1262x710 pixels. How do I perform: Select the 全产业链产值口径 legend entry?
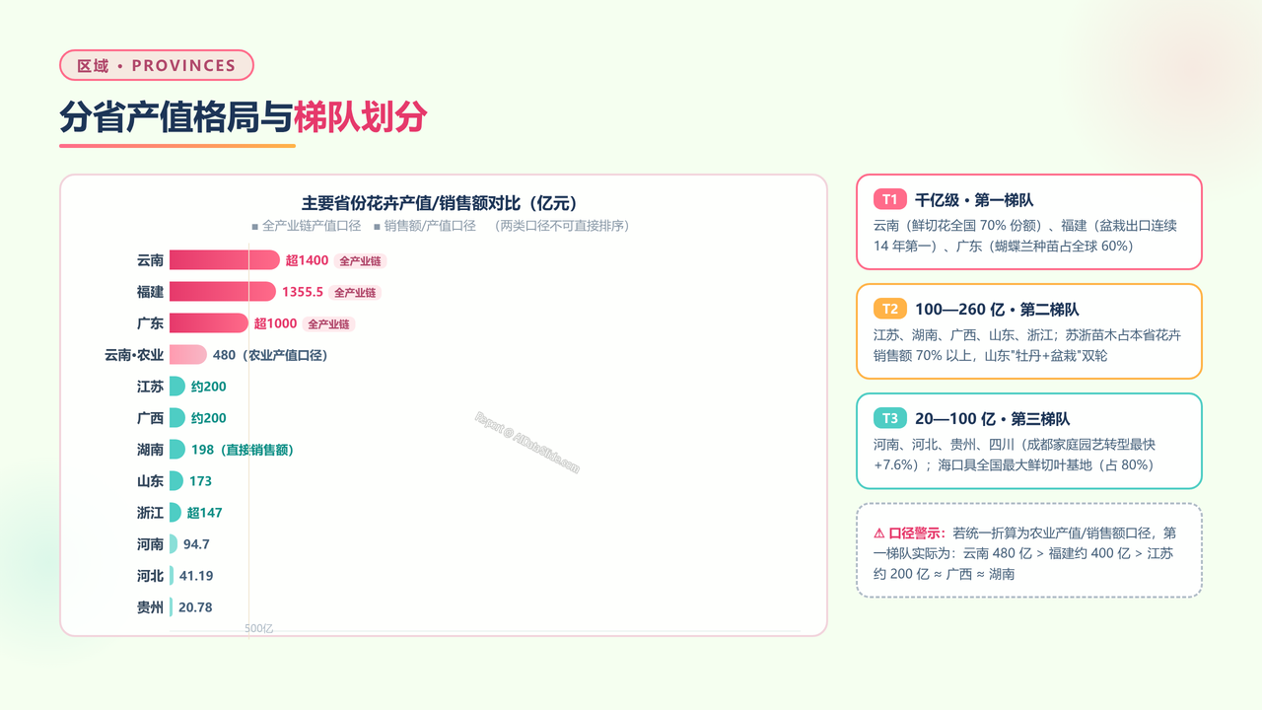tap(307, 226)
